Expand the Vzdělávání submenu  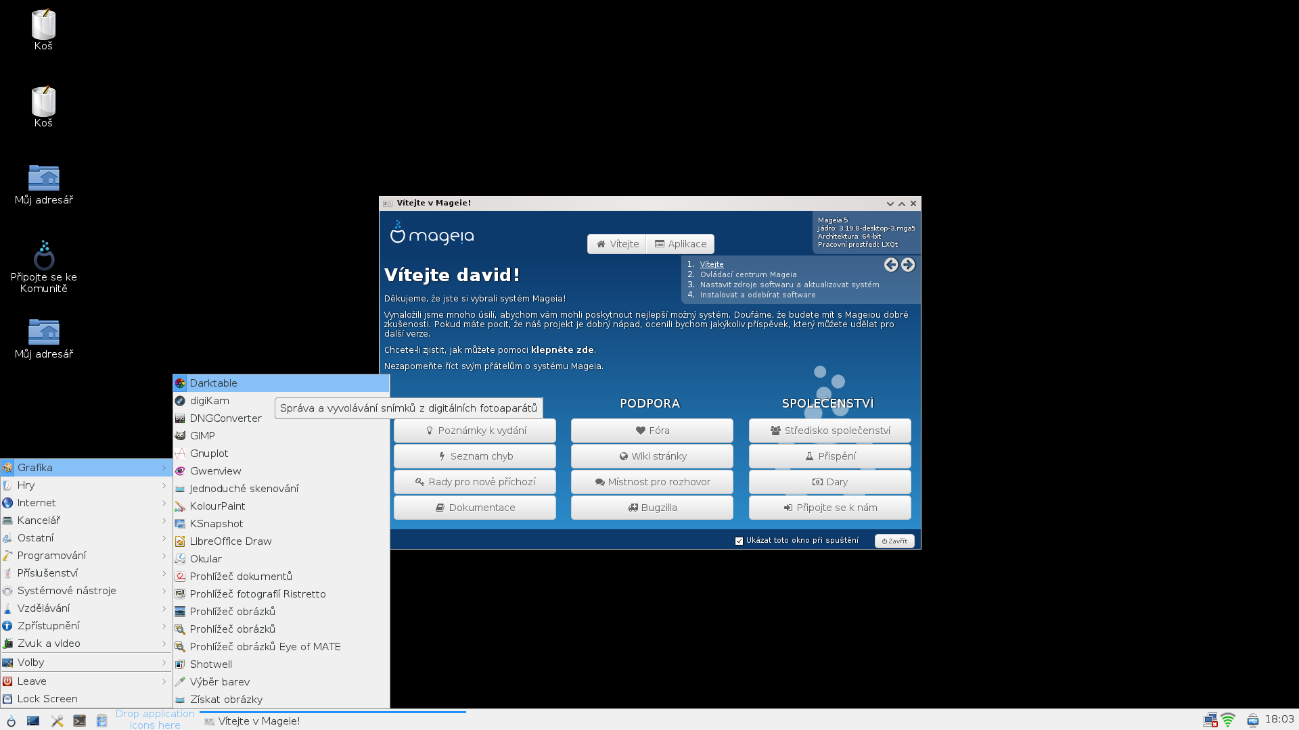(x=86, y=608)
